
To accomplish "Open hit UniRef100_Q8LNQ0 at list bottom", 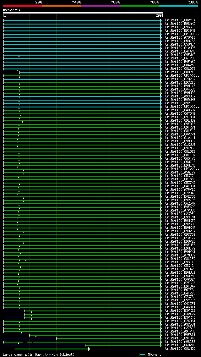I will pyautogui.click(x=180, y=349).
